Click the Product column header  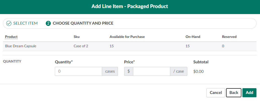tap(11, 37)
